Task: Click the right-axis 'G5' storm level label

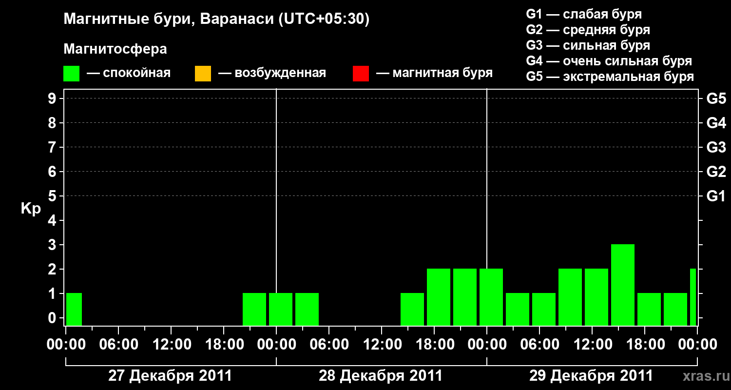Action: pos(716,99)
